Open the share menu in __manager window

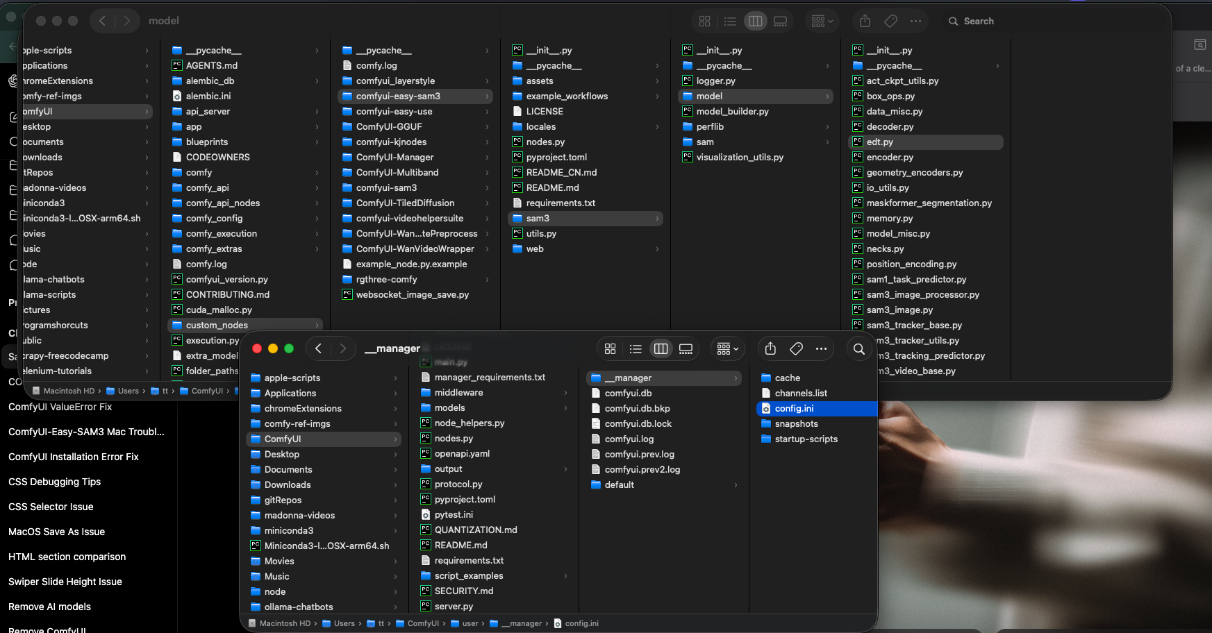(770, 348)
